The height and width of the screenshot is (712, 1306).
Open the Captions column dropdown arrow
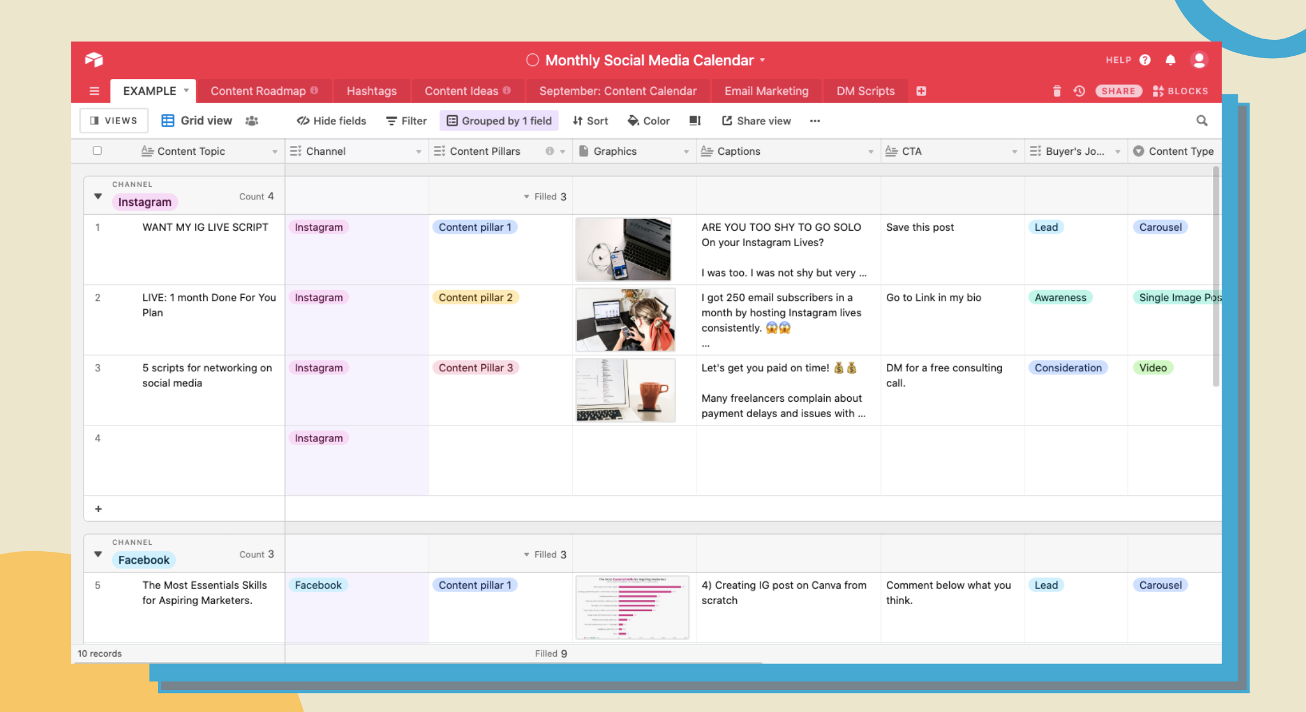coord(870,152)
